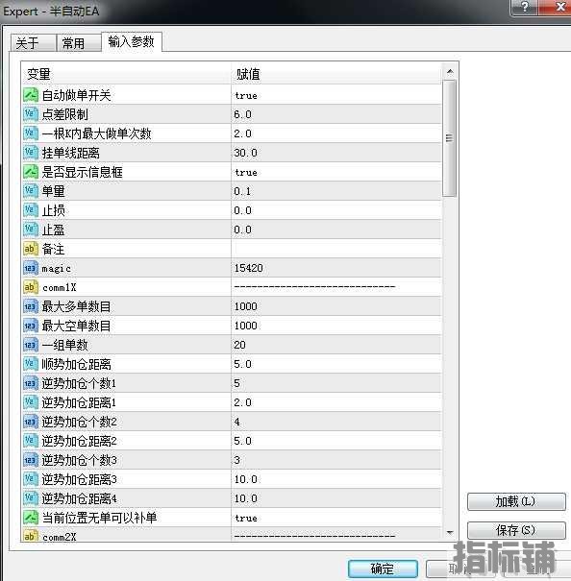This screenshot has height=581, width=571.
Task: Confirm settings with 确定 button
Action: pos(383,569)
